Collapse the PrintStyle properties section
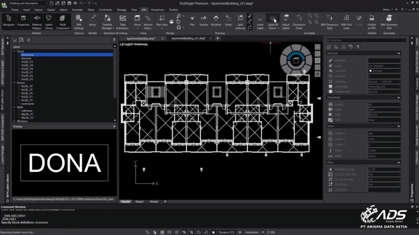Viewport: 419px width, 235px height. (399, 97)
